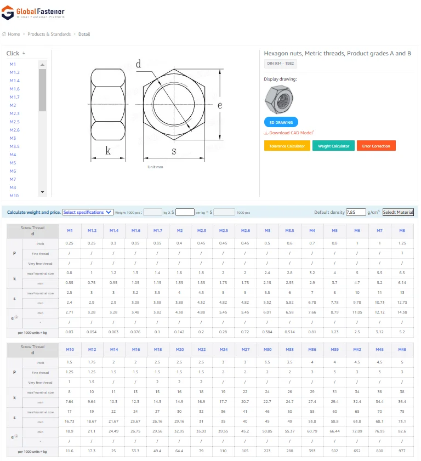Click the GlobalFastener logo
The width and height of the screenshot is (421, 461).
[x=33, y=13]
